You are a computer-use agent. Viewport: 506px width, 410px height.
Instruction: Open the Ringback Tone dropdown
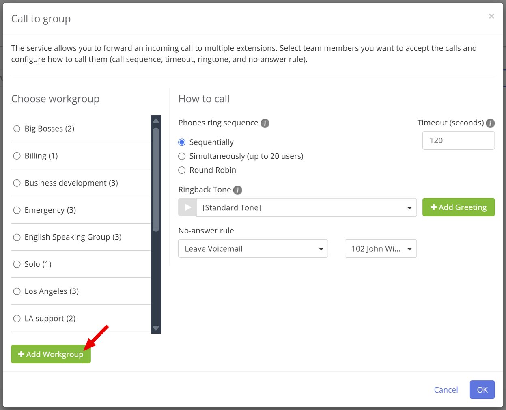pos(306,207)
